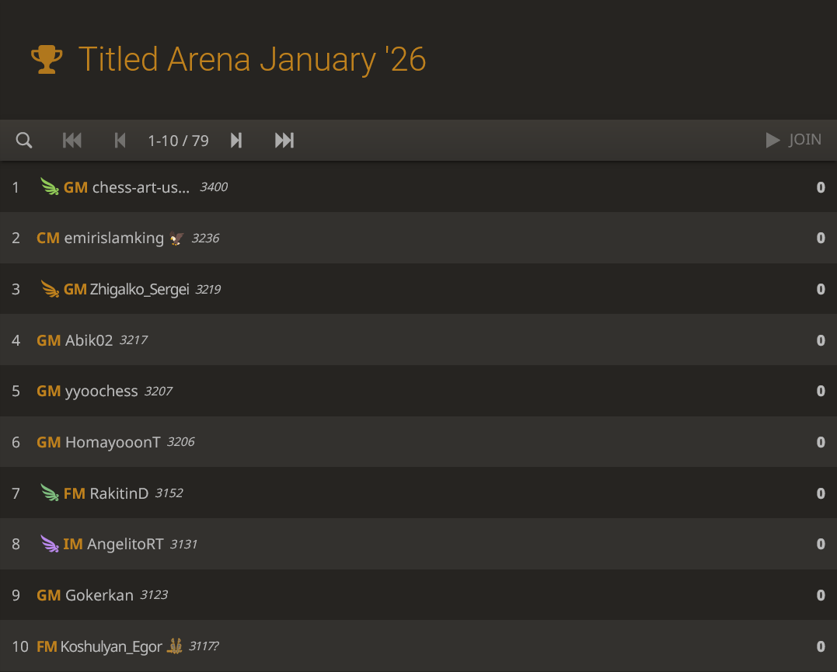Join the Titled Arena tournament
Screen dimensions: 837x672
[x=793, y=141]
